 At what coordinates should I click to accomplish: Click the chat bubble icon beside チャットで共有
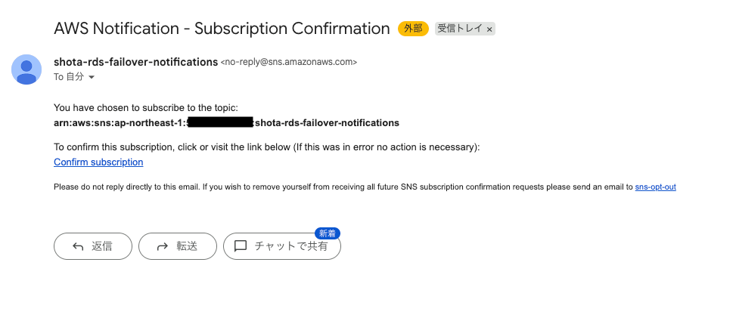click(x=241, y=246)
